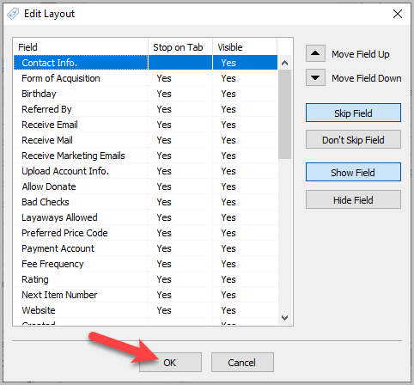Screen dimensions: 414x385
Task: Click Visible value for Website
Action: click(228, 310)
